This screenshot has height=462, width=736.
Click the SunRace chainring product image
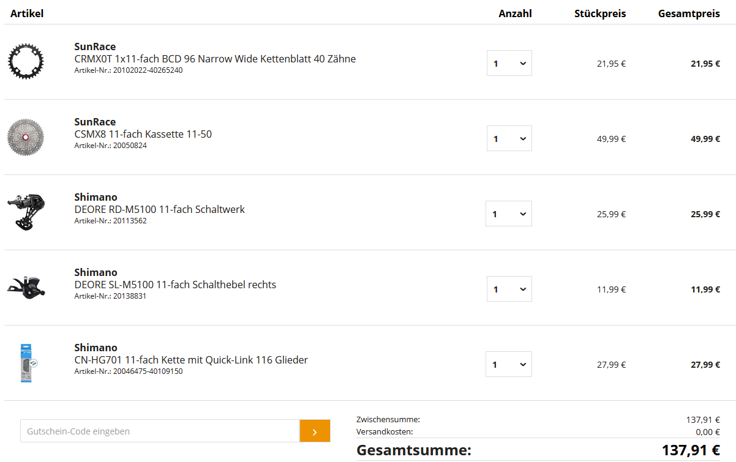pyautogui.click(x=26, y=61)
